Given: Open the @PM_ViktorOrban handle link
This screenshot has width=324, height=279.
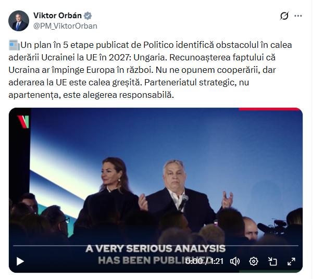Looking at the screenshot, I should (65, 26).
